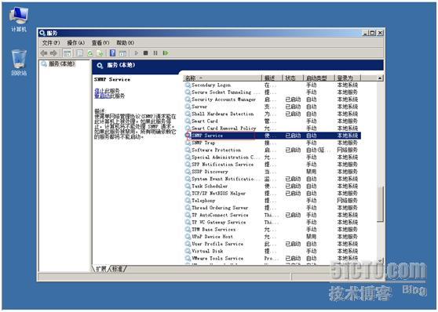Click the services list scroll down arrow
The width and height of the screenshot is (438, 312).
coord(380,260)
